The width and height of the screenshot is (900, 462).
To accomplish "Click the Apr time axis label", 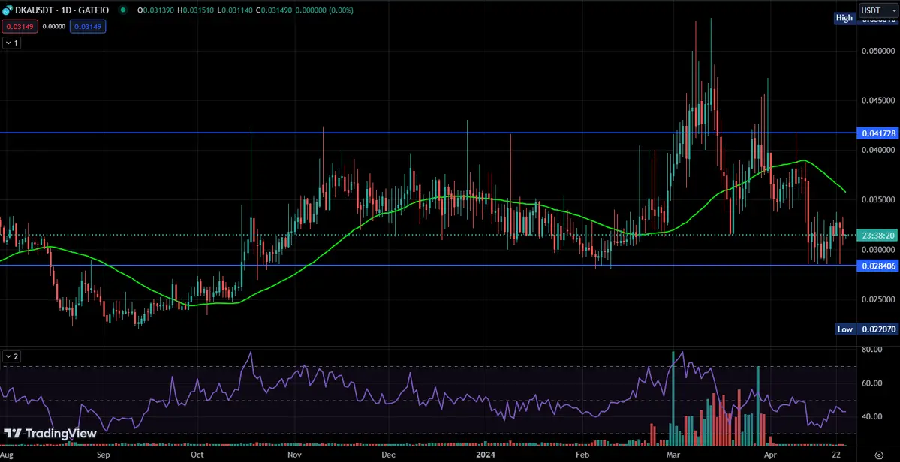I will point(769,454).
